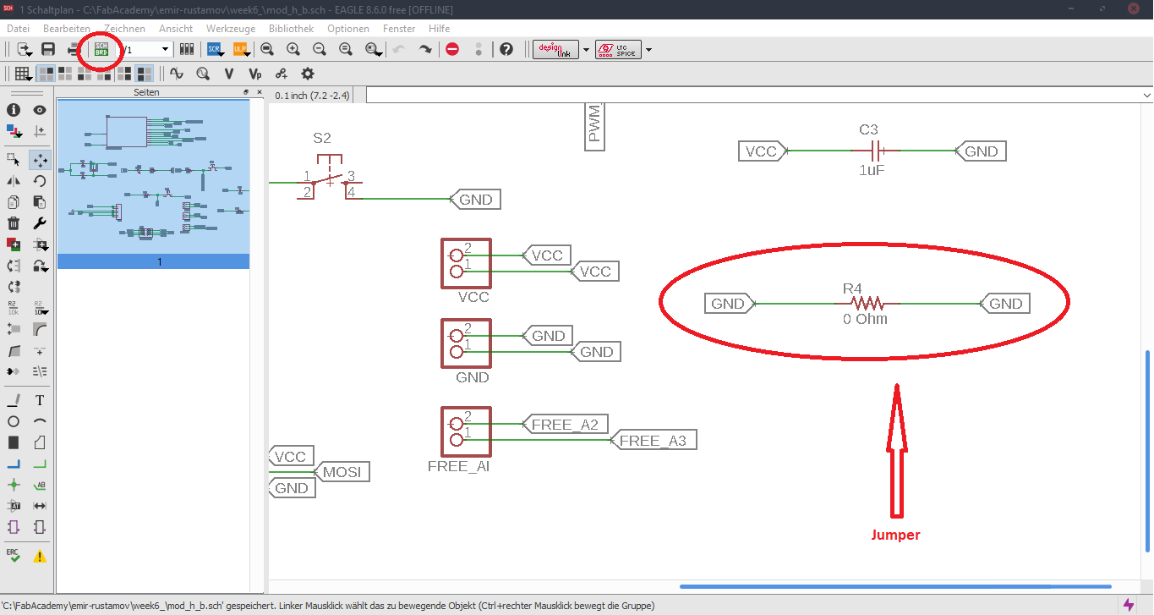Open the Errors warning triangle
Viewport: 1154px width, 615px height.
click(39, 556)
